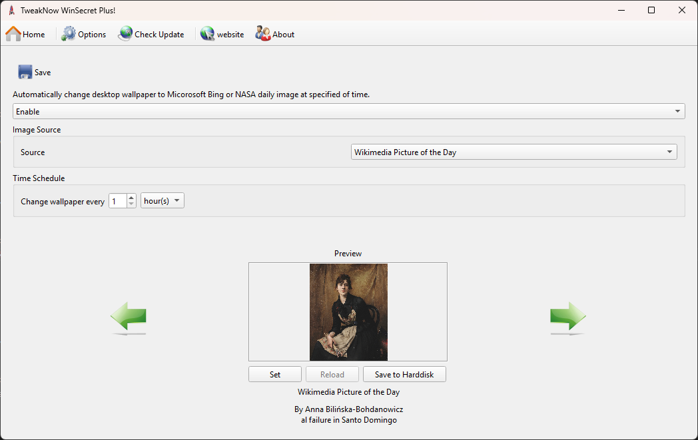The width and height of the screenshot is (698, 440).
Task: Select the Options toolbar label
Action: click(92, 35)
